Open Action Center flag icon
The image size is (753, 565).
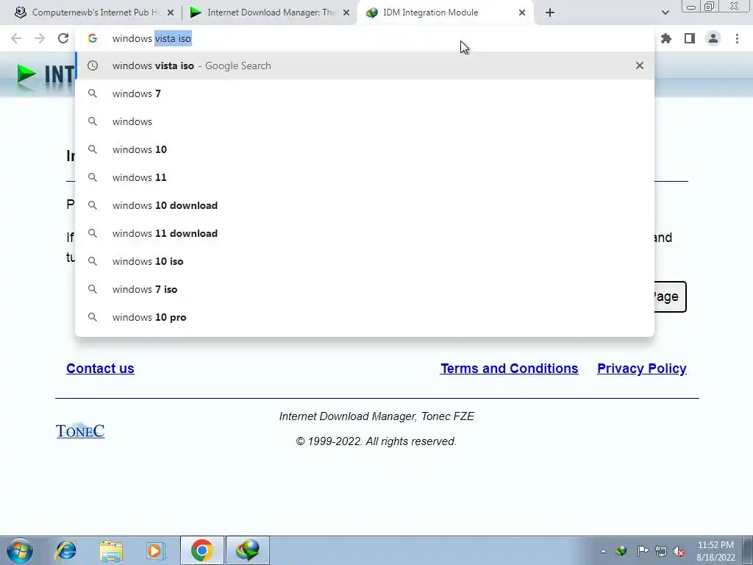(x=642, y=551)
